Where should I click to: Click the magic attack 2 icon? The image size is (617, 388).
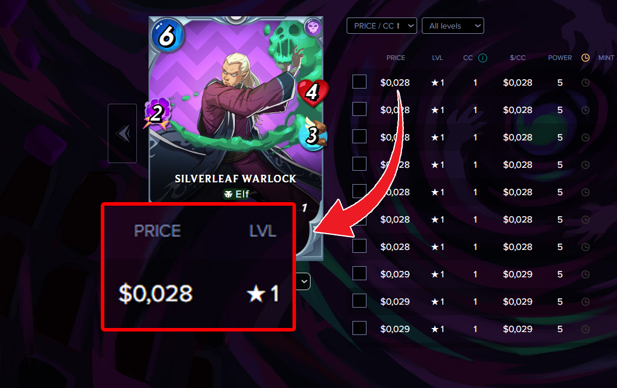[x=157, y=114]
